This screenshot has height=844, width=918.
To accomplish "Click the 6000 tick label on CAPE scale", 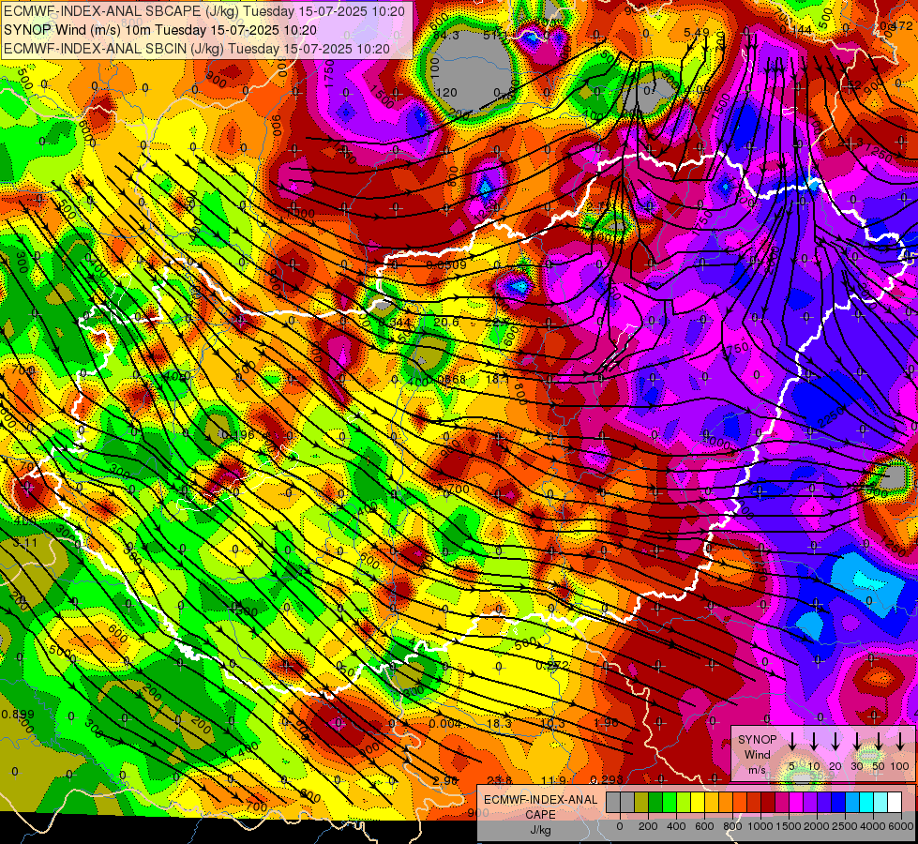I will tap(900, 826).
